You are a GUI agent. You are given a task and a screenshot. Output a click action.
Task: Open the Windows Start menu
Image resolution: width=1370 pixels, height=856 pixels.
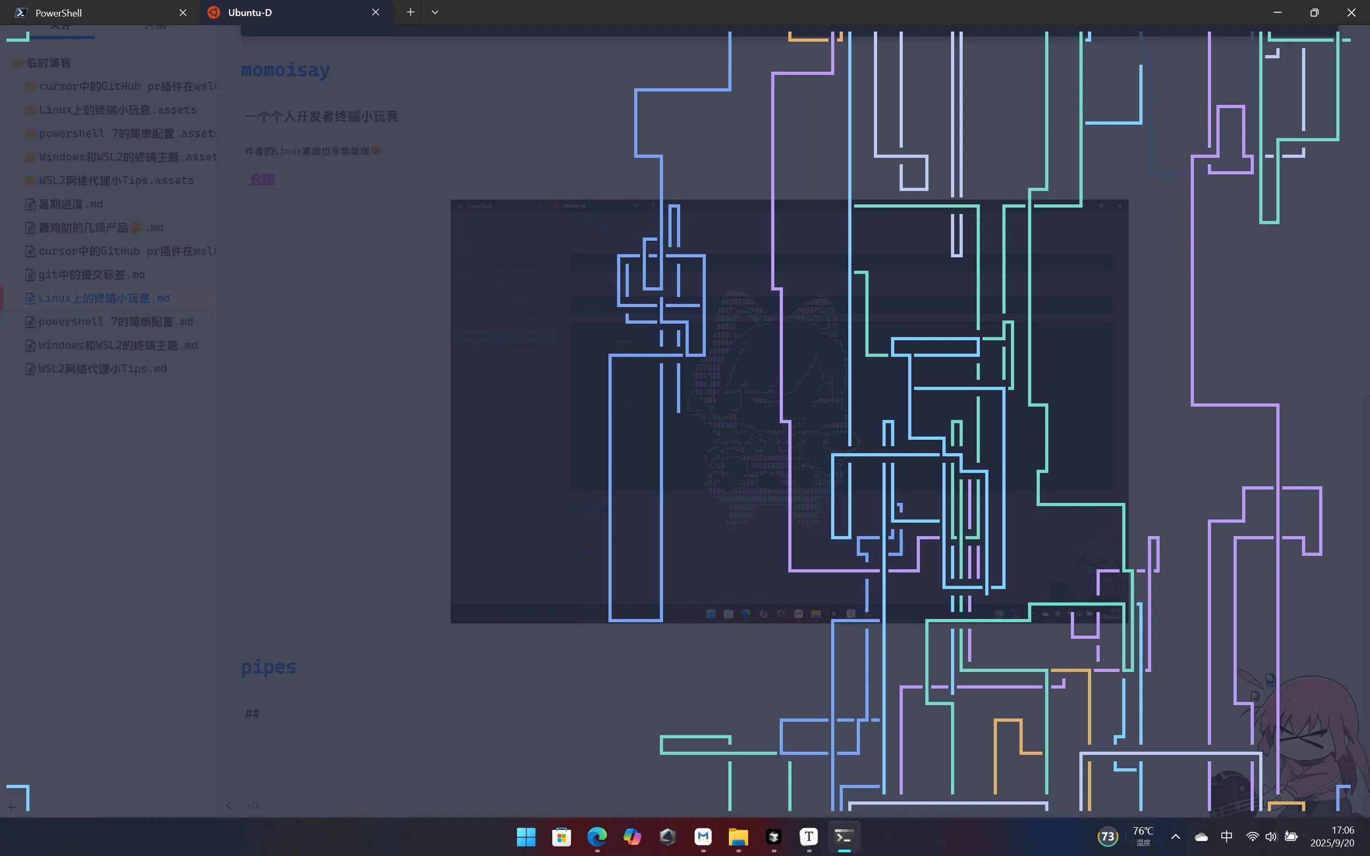point(526,837)
